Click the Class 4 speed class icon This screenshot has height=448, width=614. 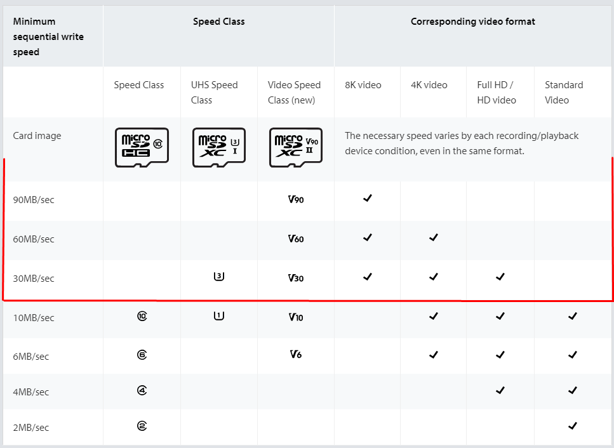point(142,390)
